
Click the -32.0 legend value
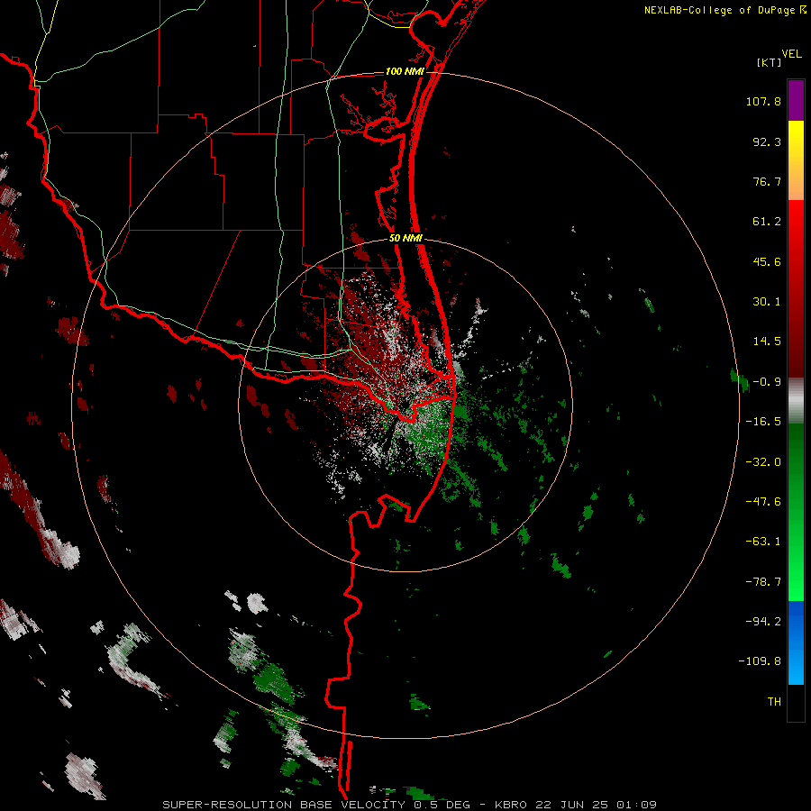[x=763, y=462]
